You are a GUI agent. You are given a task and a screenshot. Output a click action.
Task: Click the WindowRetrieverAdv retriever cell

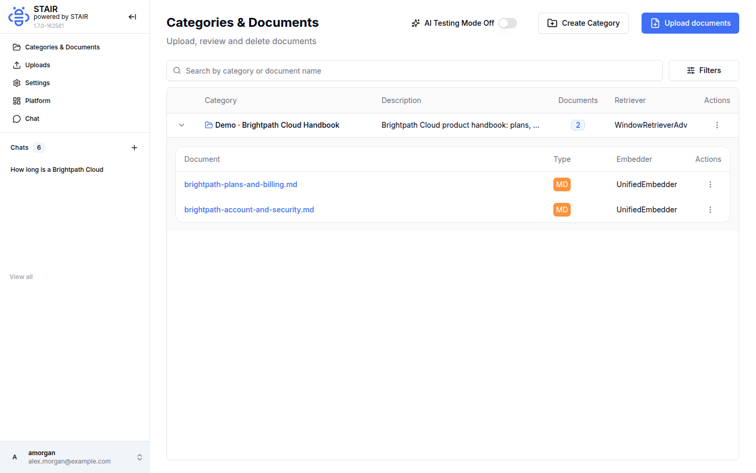point(651,125)
